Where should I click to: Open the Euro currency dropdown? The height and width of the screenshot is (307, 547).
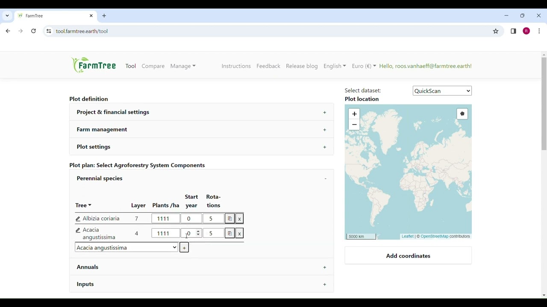(x=364, y=66)
